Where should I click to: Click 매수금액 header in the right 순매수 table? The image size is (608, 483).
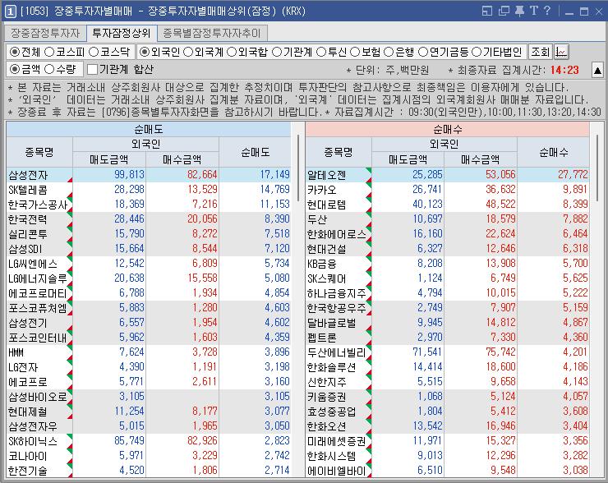[x=480, y=159]
